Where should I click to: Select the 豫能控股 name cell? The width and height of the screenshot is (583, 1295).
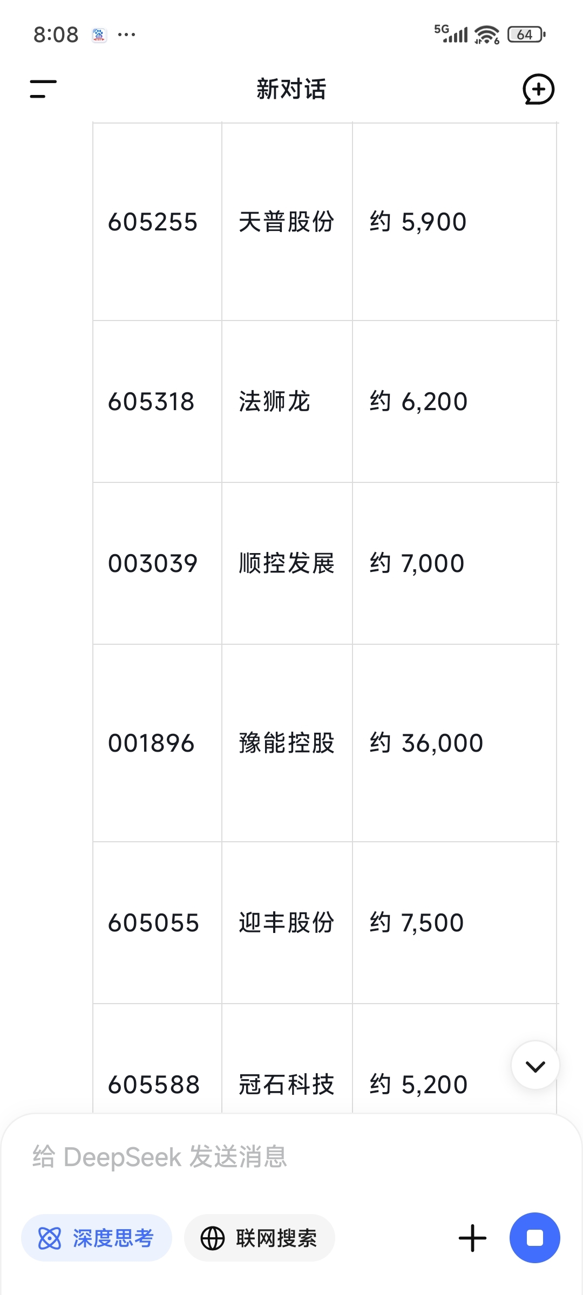click(287, 743)
